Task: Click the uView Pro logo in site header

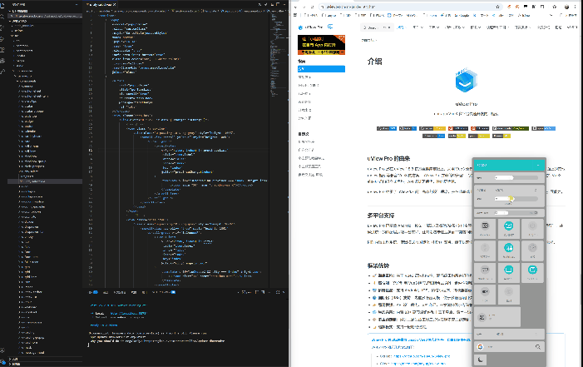Action: pyautogui.click(x=310, y=27)
